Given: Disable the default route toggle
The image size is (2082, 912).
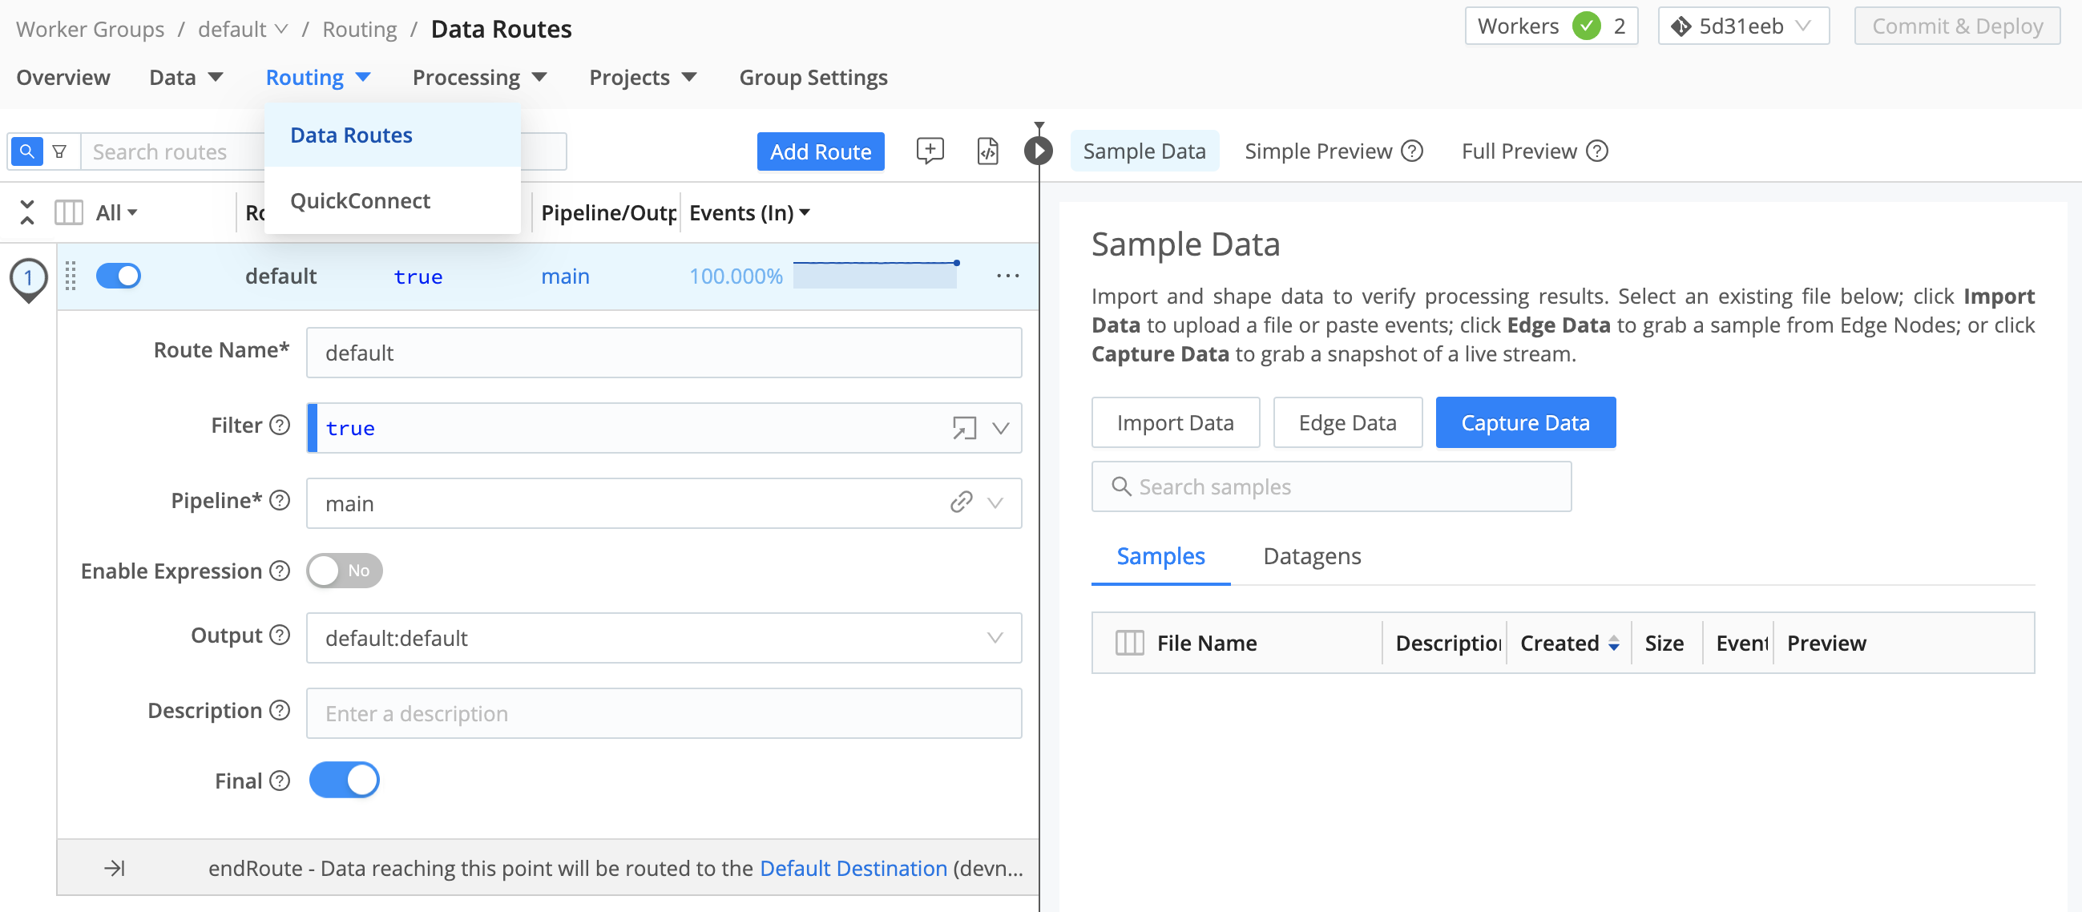Looking at the screenshot, I should [118, 275].
